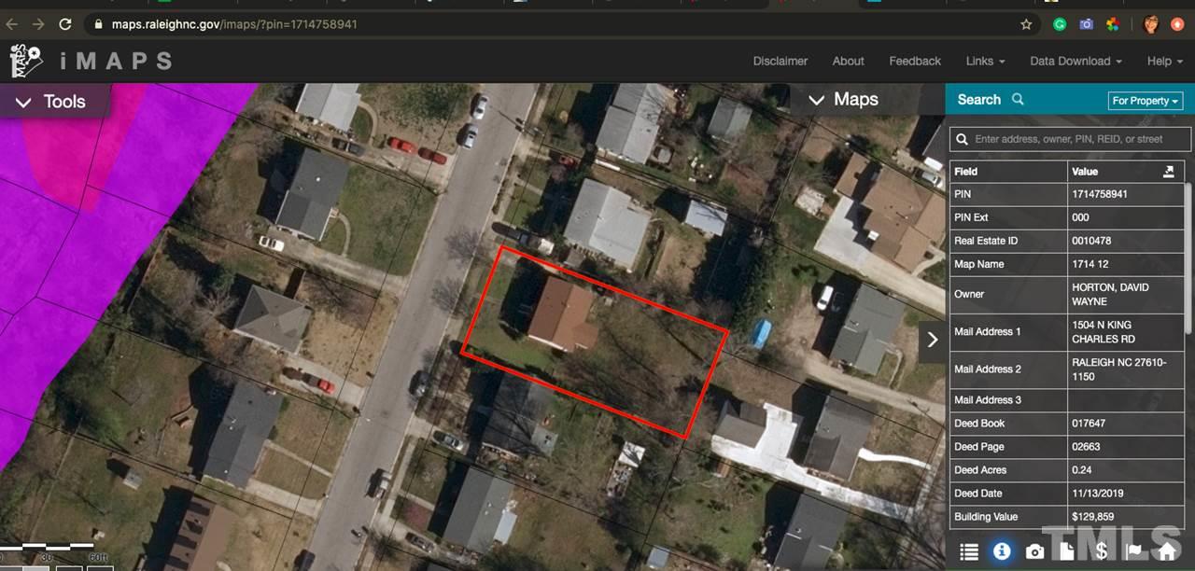Viewport: 1195px width, 571px height.
Task: Open the Help menu
Action: tap(1164, 61)
